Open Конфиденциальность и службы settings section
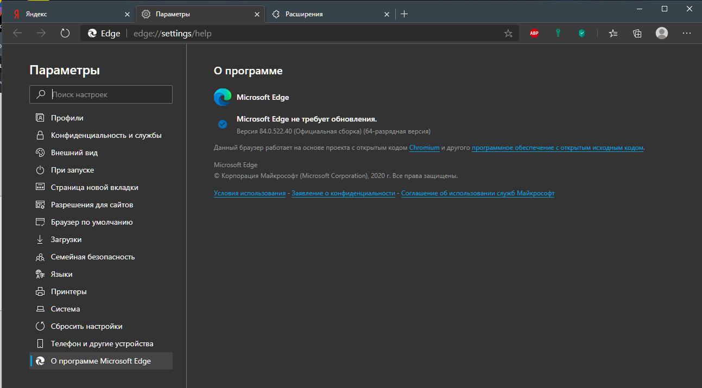 [106, 135]
